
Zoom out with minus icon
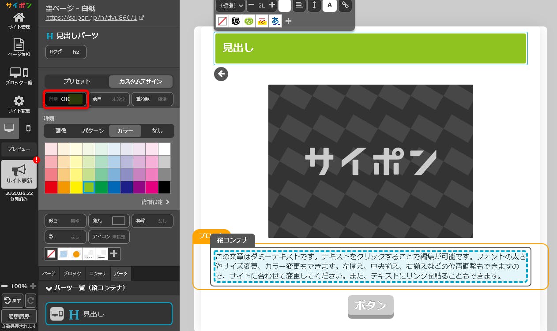point(4,286)
